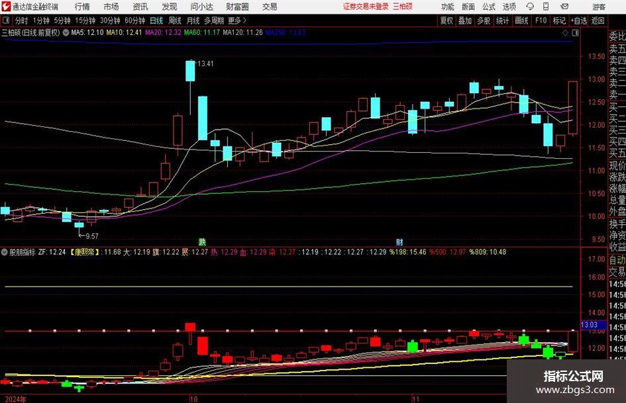Open the 选项 menu
Screen dimensions: 626x403
click(x=509, y=7)
